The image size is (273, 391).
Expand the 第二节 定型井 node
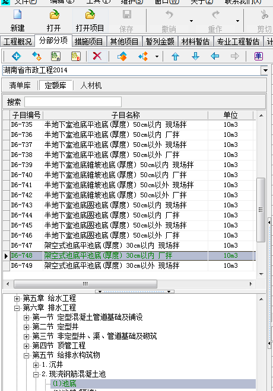[26, 327]
